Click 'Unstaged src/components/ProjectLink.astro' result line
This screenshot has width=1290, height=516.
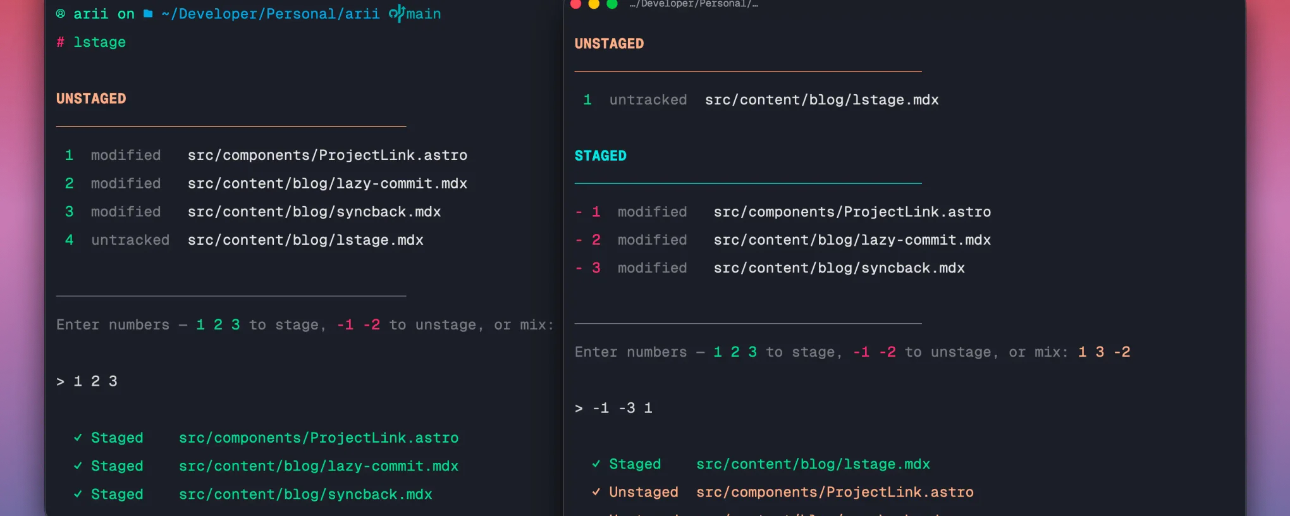(782, 492)
